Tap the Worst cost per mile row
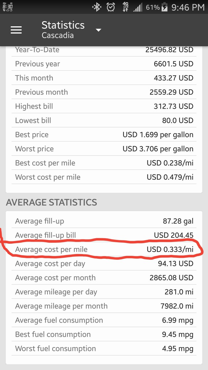The image size is (208, 370). tap(104, 177)
